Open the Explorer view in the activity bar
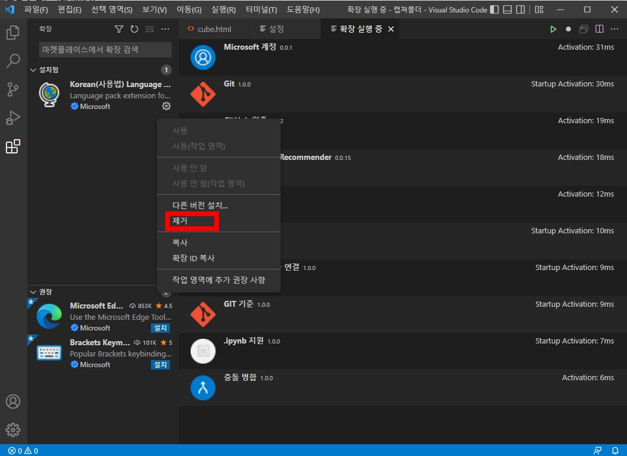Screen dimensions: 627x456 13,33
